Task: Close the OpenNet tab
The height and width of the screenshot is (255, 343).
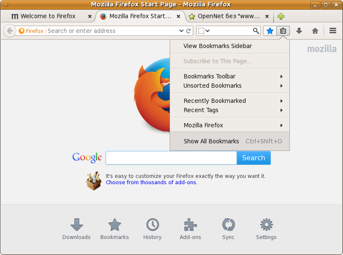Action: pyautogui.click(x=267, y=16)
